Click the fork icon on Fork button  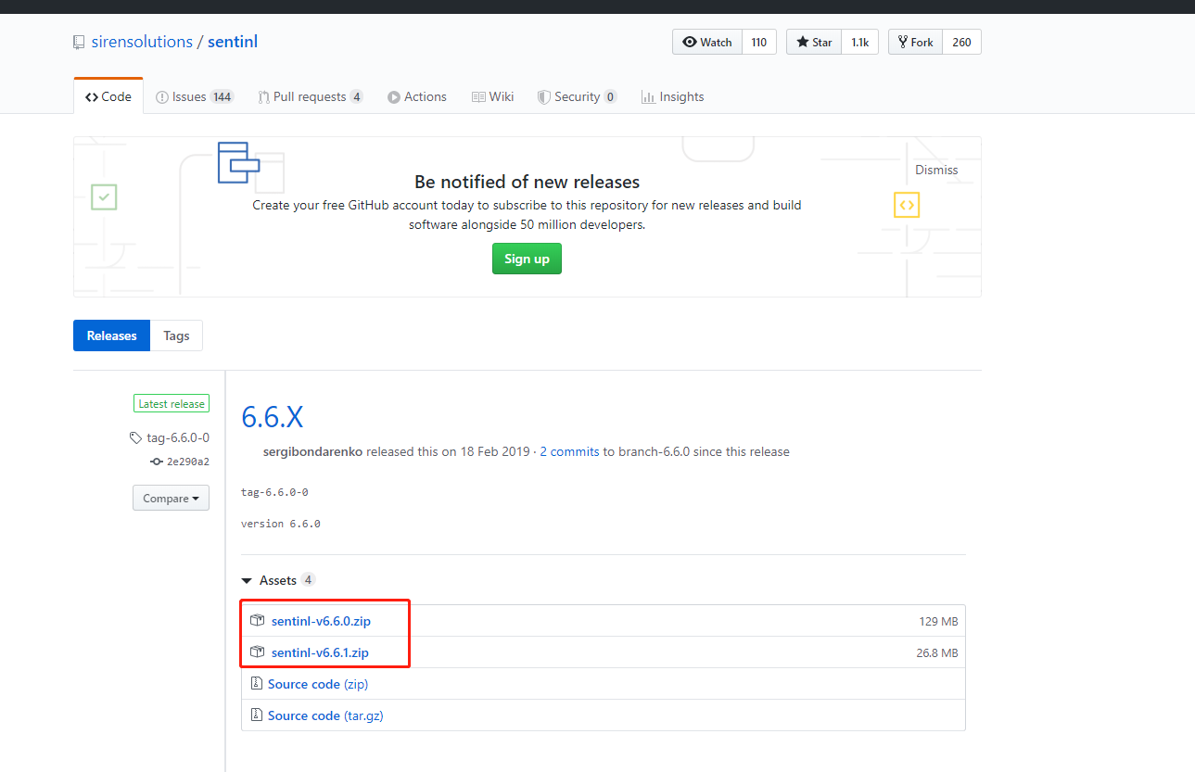902,42
